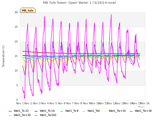Click the Nov 16 x-axis label
This screenshot has width=160, height=120.
point(145,103)
